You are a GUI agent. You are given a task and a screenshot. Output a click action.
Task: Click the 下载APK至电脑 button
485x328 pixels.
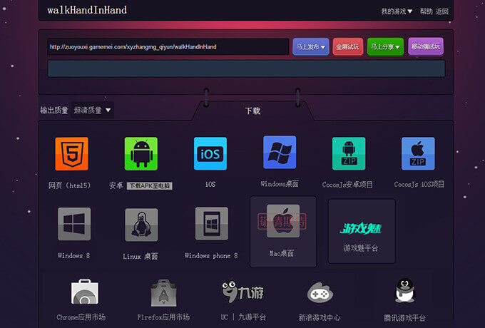click(150, 186)
